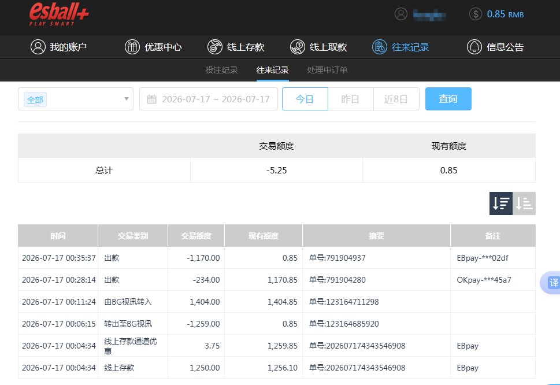Click the 查询 search button
The width and height of the screenshot is (560, 385).
(x=448, y=99)
